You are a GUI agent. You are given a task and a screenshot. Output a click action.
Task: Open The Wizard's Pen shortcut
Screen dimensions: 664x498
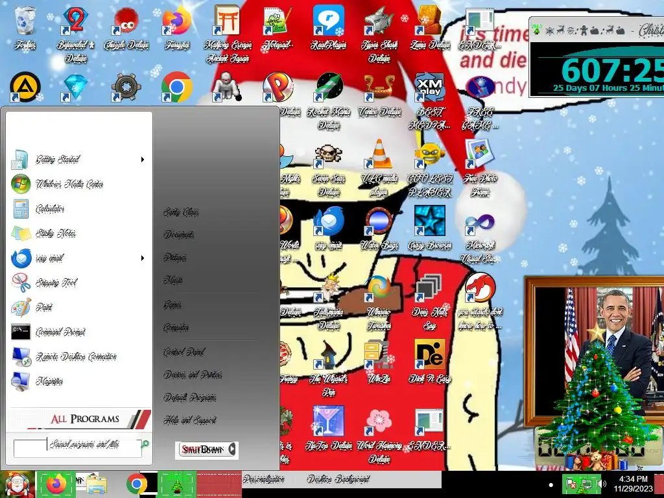pyautogui.click(x=329, y=368)
